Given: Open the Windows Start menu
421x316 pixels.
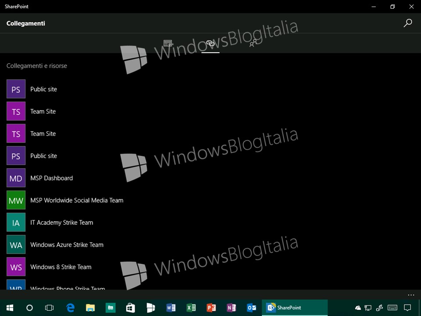Looking at the screenshot, I should (10, 308).
